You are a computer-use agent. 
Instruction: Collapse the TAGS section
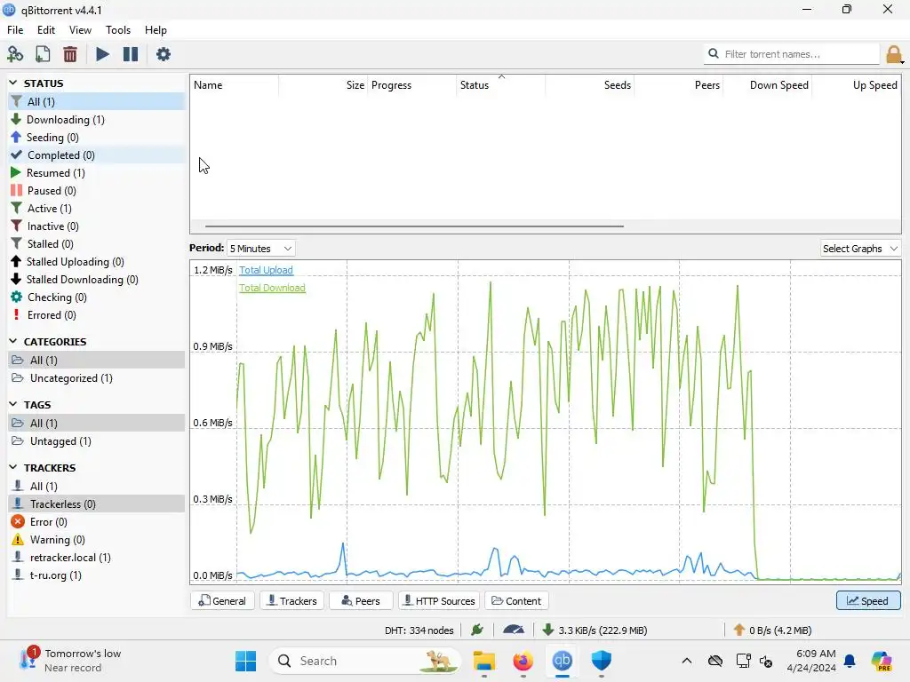13,404
